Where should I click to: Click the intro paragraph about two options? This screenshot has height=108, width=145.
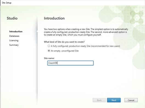pyautogui.click(x=86, y=32)
